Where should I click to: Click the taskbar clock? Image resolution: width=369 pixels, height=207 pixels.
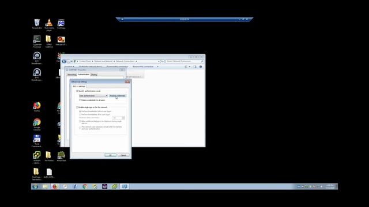[330, 186]
